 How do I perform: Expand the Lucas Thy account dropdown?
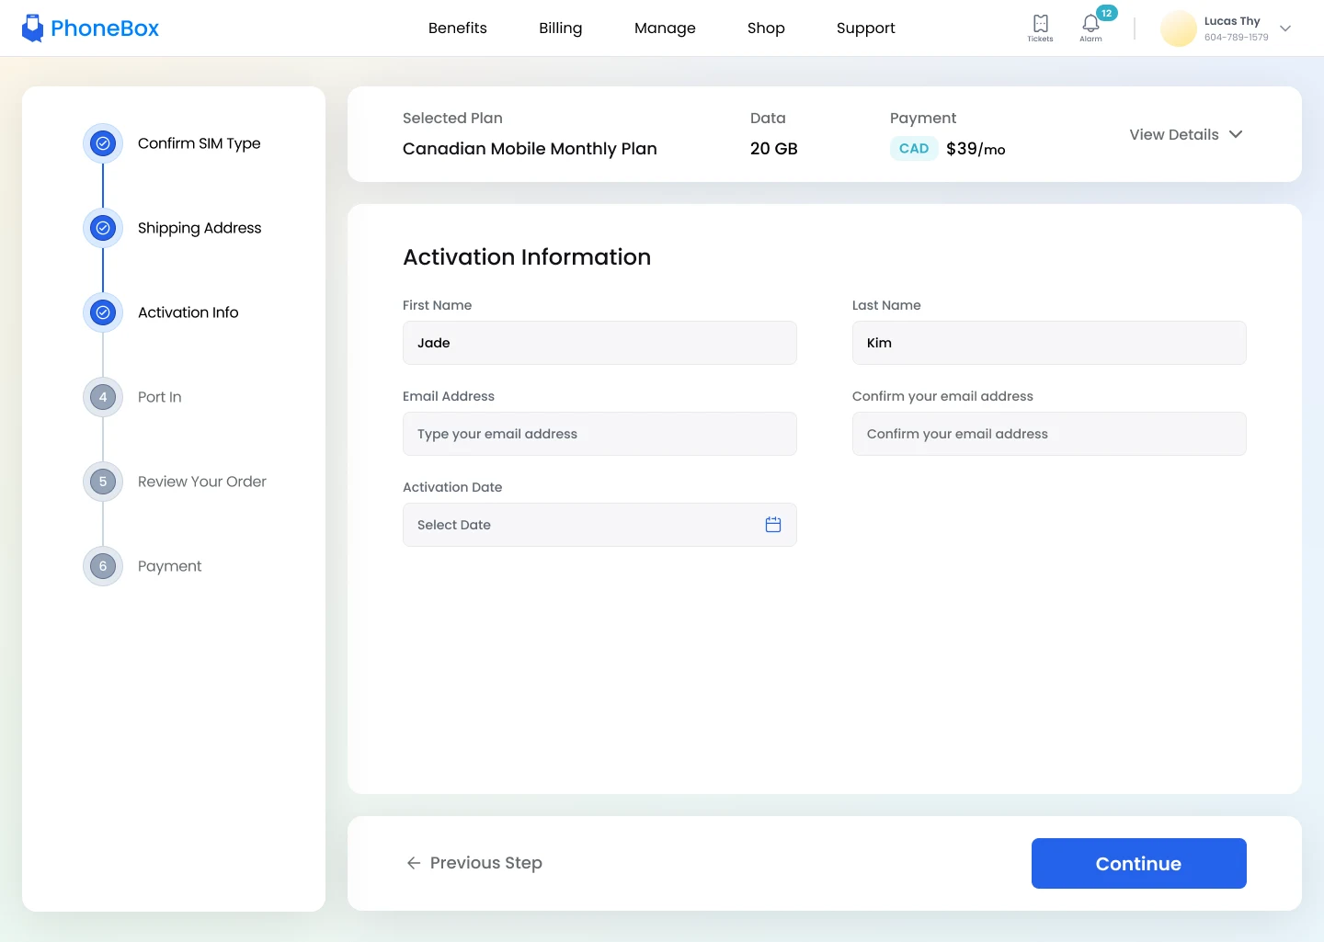[1285, 28]
